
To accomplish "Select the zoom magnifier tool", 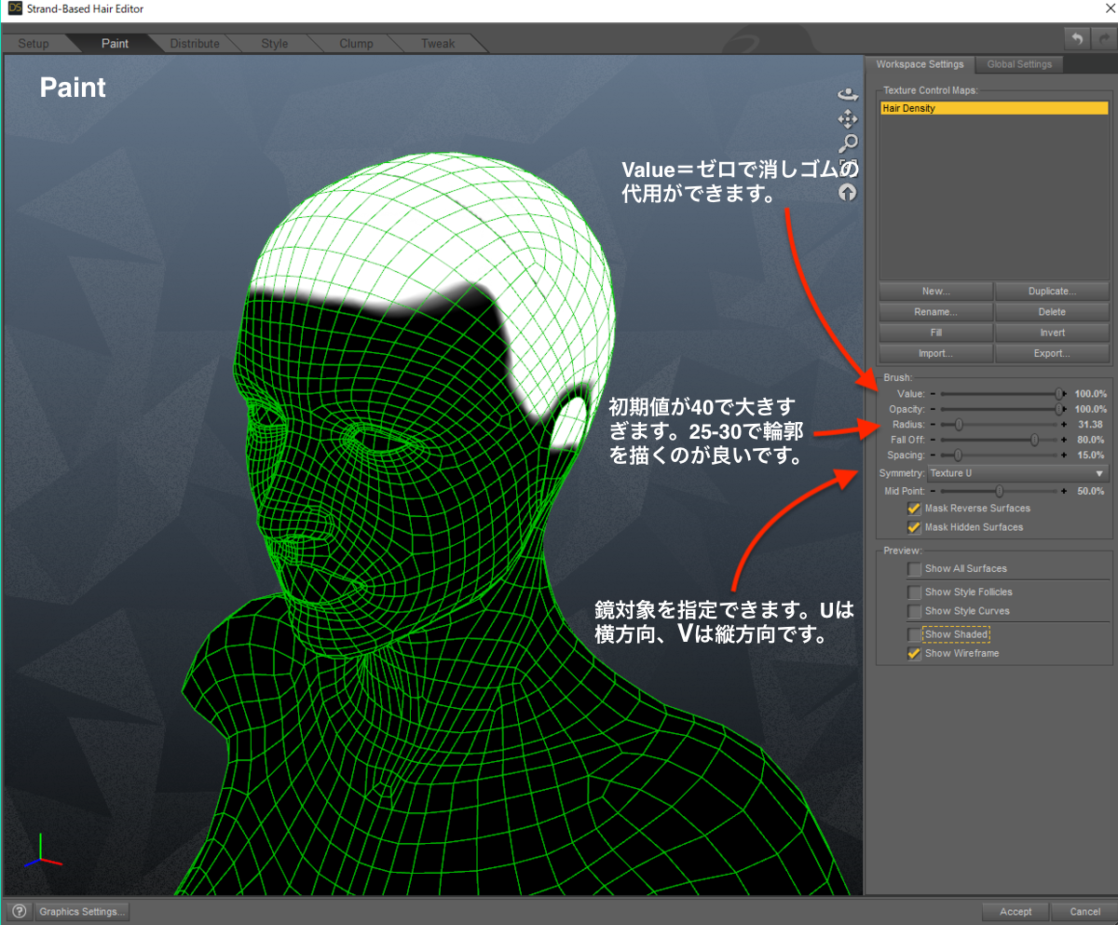I will click(848, 143).
